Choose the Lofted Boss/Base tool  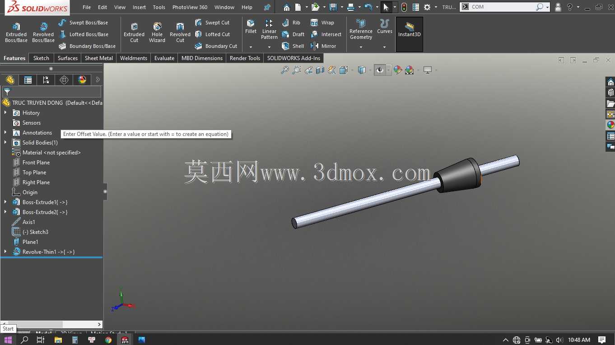click(84, 34)
